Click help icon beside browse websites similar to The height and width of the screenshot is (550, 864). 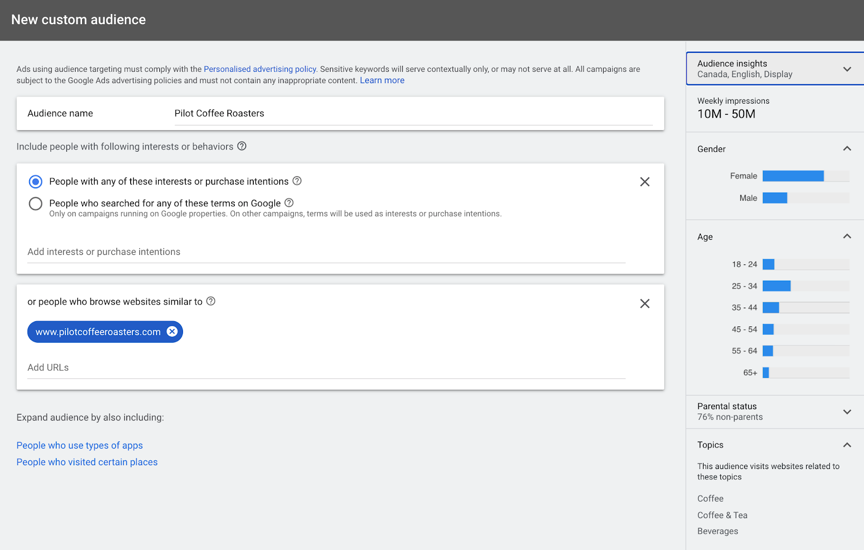coord(211,301)
